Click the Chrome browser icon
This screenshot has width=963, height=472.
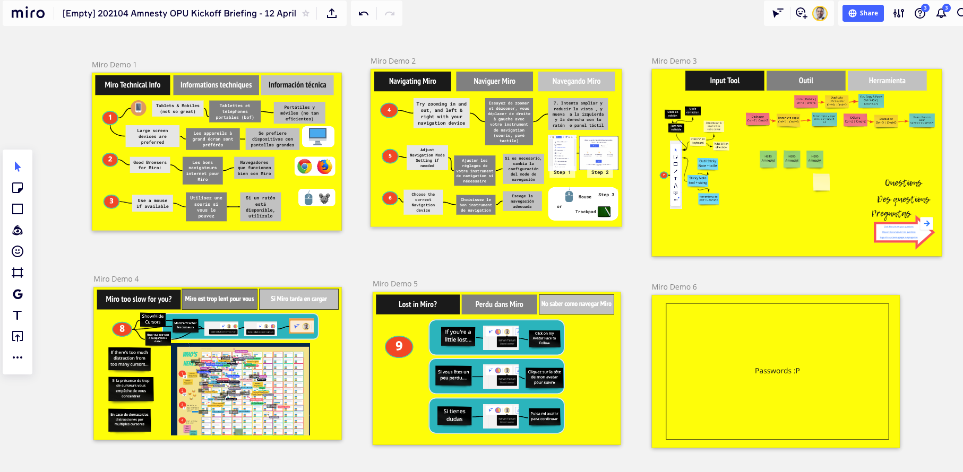click(x=305, y=167)
